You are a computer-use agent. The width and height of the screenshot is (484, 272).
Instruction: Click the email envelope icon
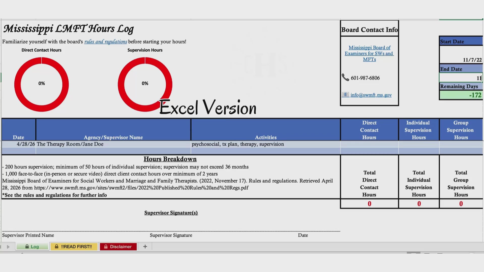coord(345,95)
